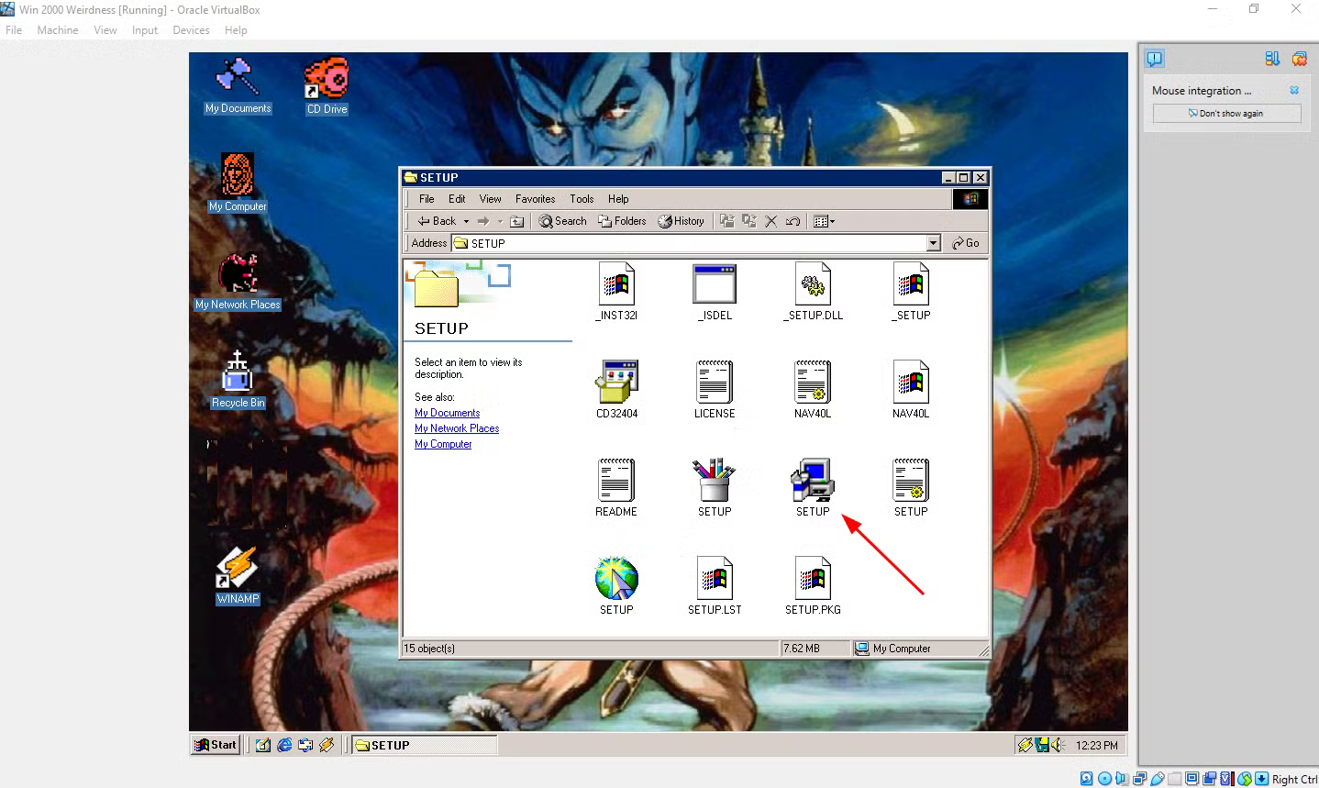Click the My Network Places sidebar link
The width and height of the screenshot is (1319, 788).
[x=457, y=428]
